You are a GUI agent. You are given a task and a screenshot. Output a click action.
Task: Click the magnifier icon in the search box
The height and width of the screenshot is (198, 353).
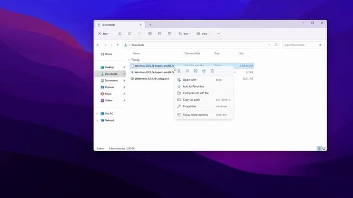[320, 45]
